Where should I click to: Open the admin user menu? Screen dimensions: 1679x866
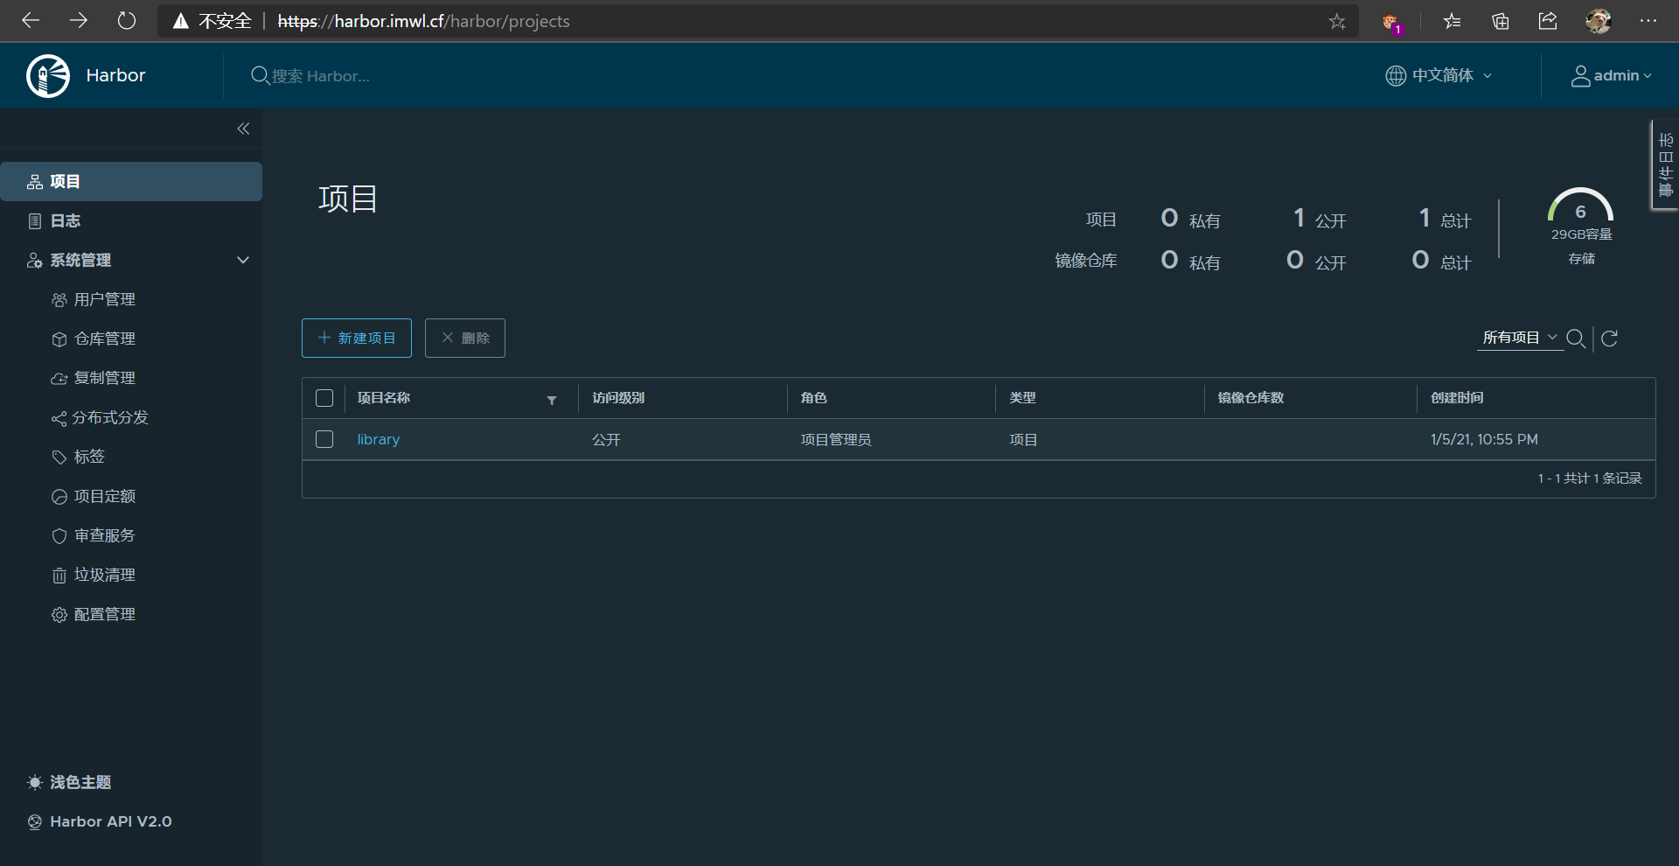pyautogui.click(x=1612, y=76)
